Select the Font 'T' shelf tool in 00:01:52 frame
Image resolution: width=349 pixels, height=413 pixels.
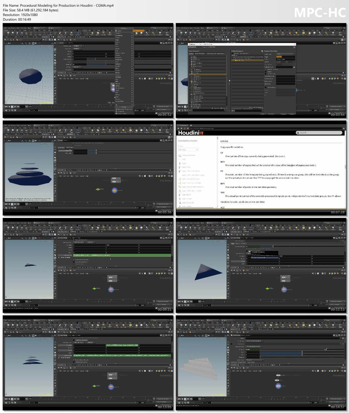pos(65,33)
